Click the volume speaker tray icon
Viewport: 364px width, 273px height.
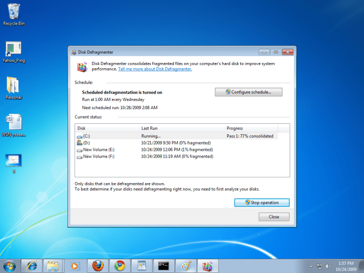click(329, 266)
